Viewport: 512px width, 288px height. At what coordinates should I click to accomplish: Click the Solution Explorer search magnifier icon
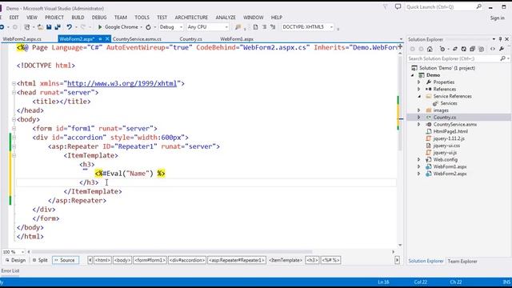pos(503,58)
